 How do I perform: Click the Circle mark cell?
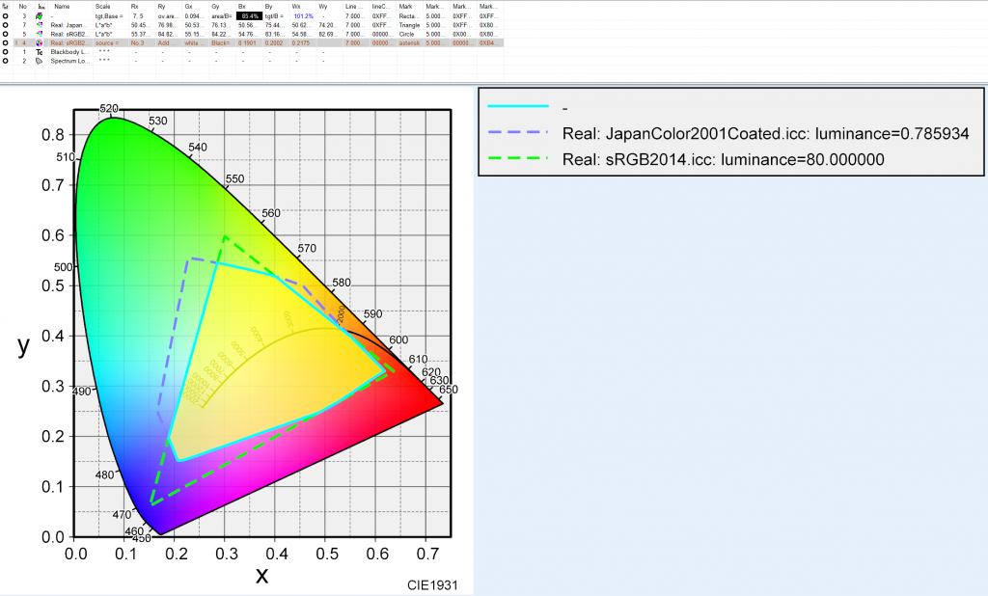tap(406, 34)
